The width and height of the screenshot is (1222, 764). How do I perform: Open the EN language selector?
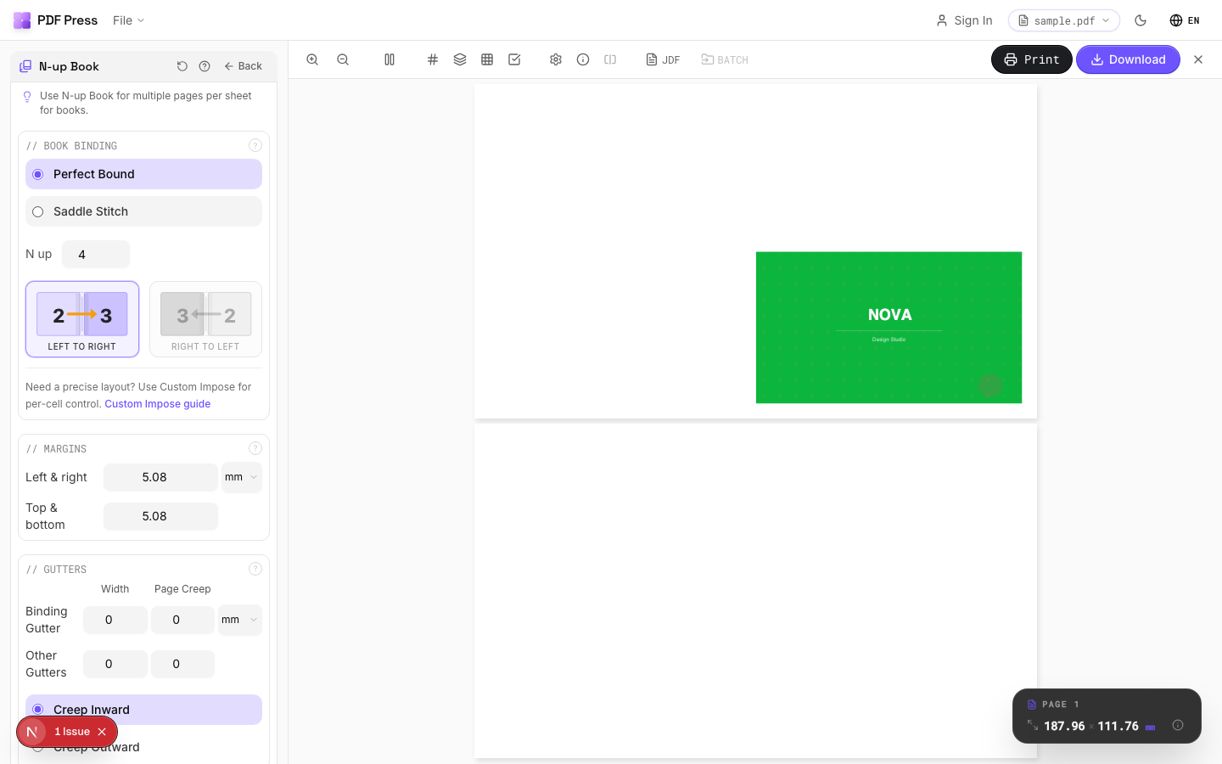pos(1185,20)
